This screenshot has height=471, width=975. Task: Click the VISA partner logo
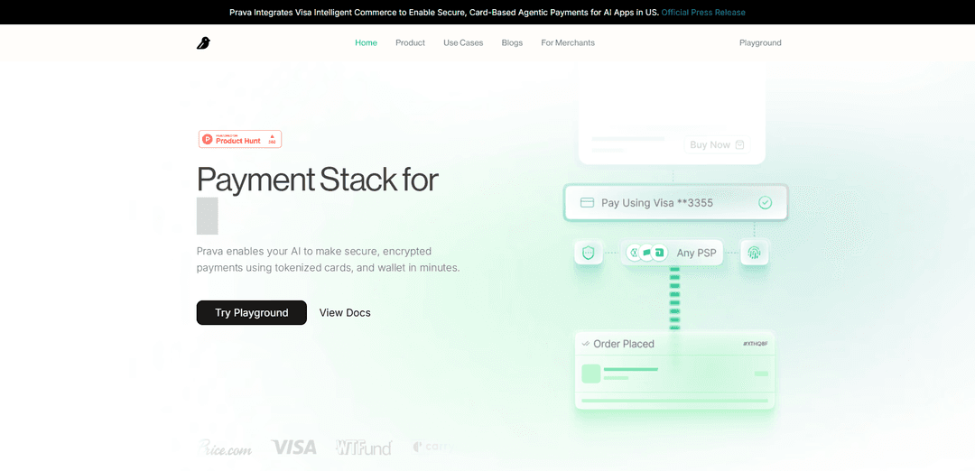coord(294,448)
